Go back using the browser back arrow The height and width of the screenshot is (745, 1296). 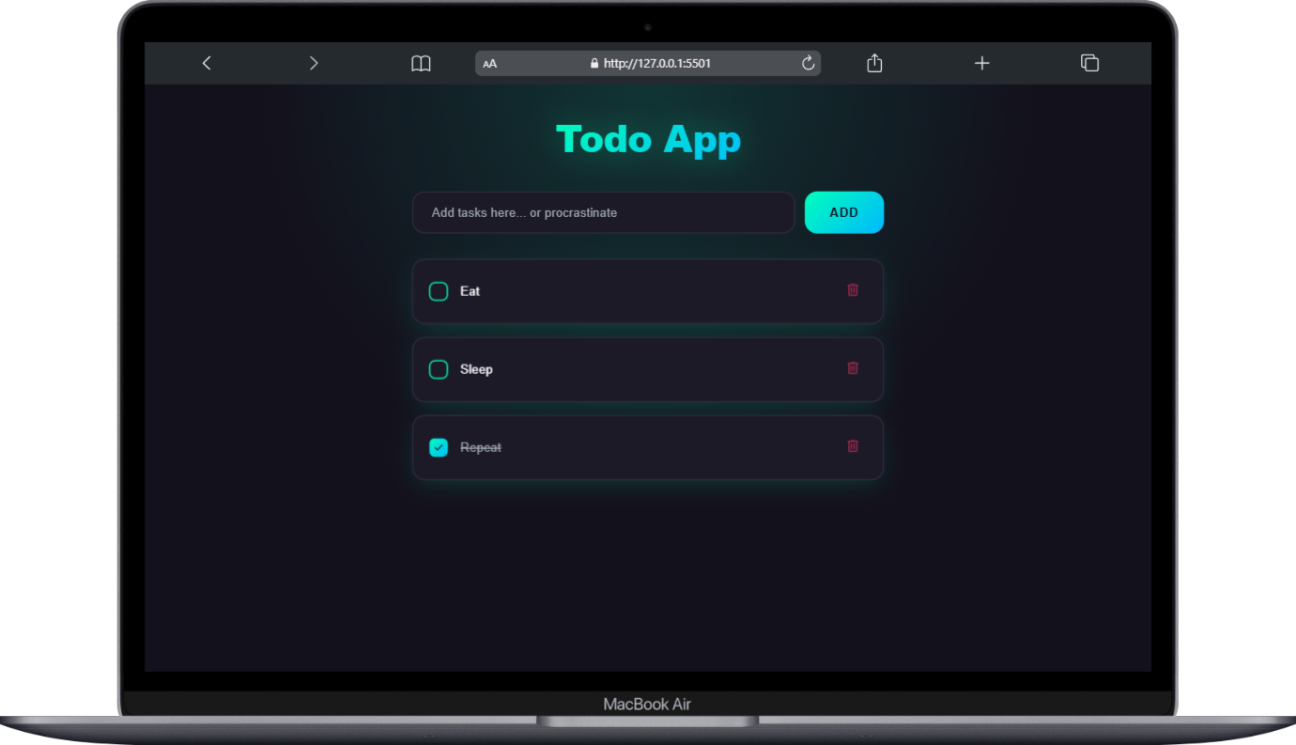pos(207,63)
